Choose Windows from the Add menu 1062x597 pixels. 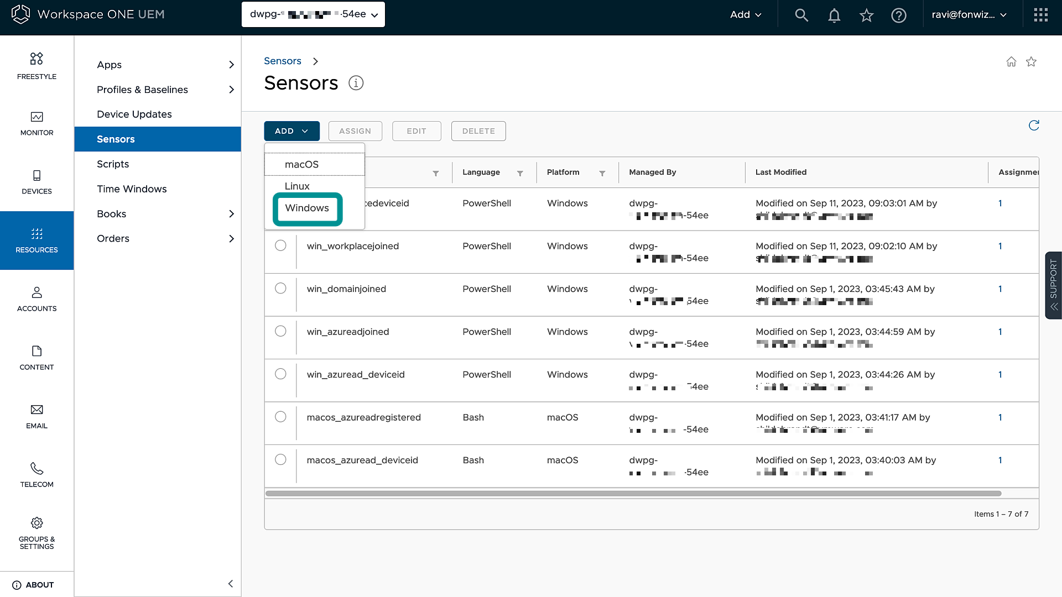[307, 208]
